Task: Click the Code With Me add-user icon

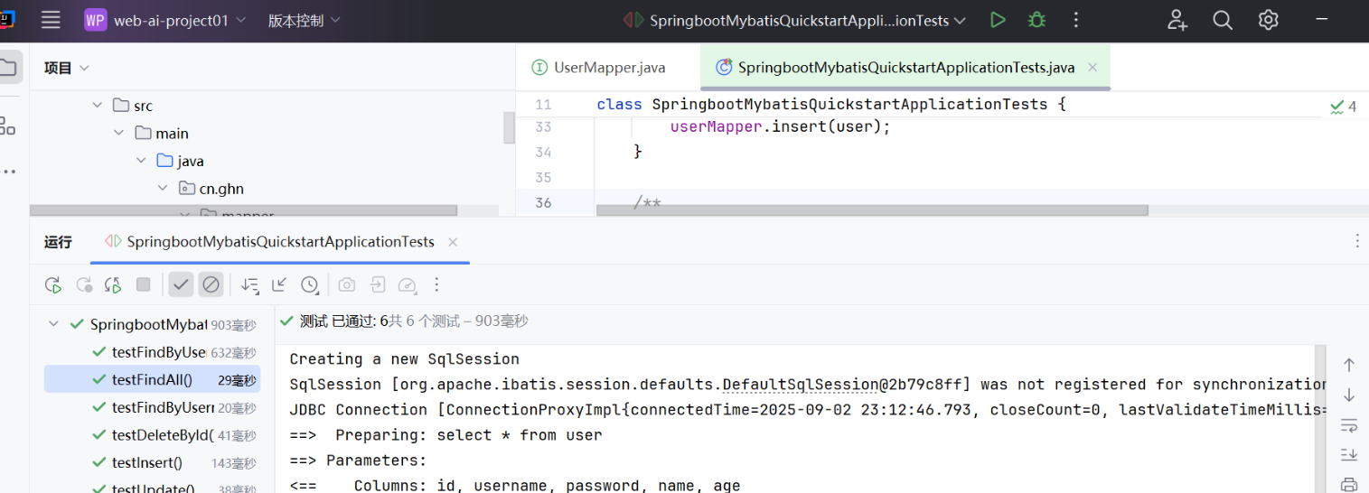Action: coord(1177,20)
